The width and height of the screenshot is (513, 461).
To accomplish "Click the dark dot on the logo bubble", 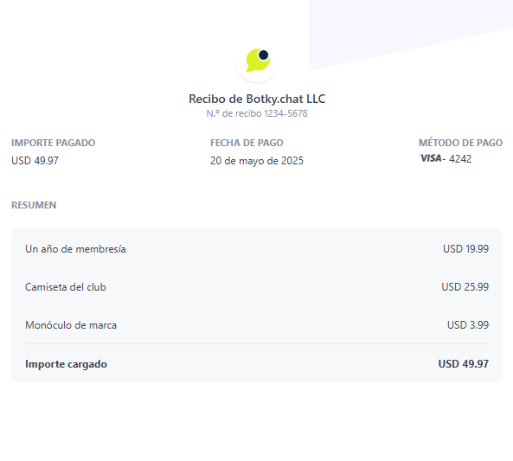I will (x=263, y=54).
